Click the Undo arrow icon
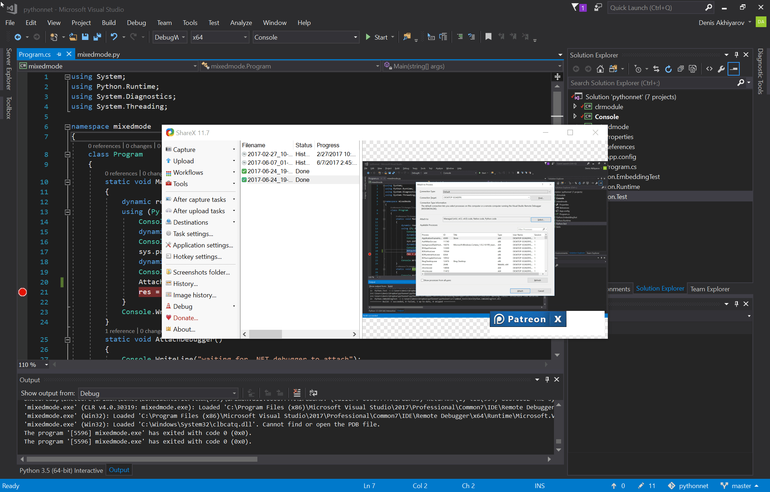 114,37
